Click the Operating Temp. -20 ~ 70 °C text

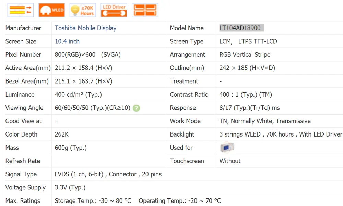(x=180, y=201)
